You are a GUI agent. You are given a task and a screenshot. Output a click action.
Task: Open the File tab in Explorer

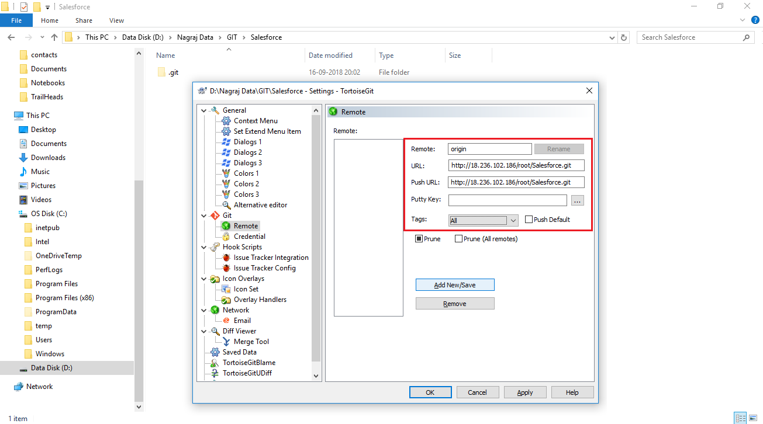[16, 20]
